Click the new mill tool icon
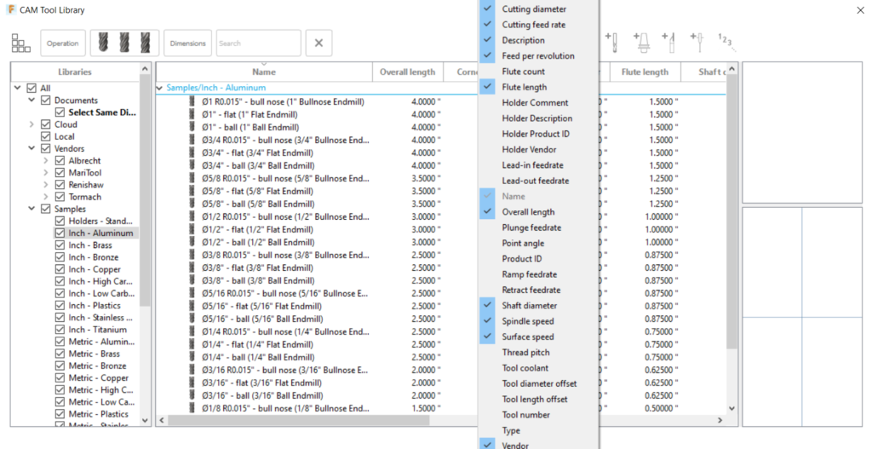The image size is (872, 449). 611,43
